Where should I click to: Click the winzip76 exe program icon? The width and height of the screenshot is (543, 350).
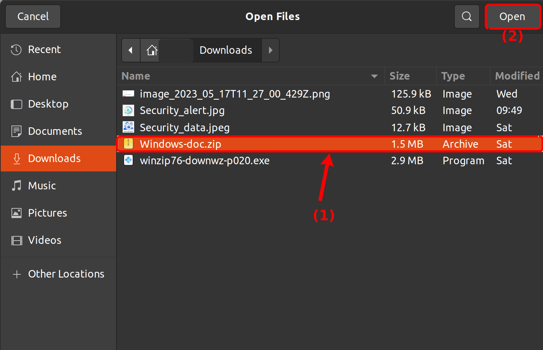[128, 160]
